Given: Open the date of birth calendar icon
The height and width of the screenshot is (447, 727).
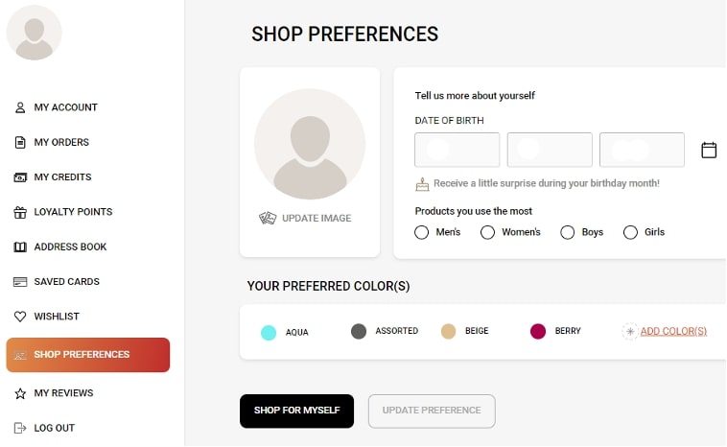Looking at the screenshot, I should [x=709, y=150].
